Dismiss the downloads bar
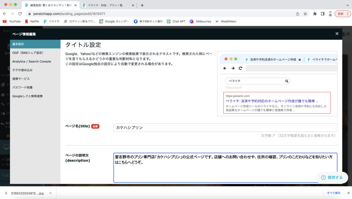 pyautogui.click(x=348, y=193)
